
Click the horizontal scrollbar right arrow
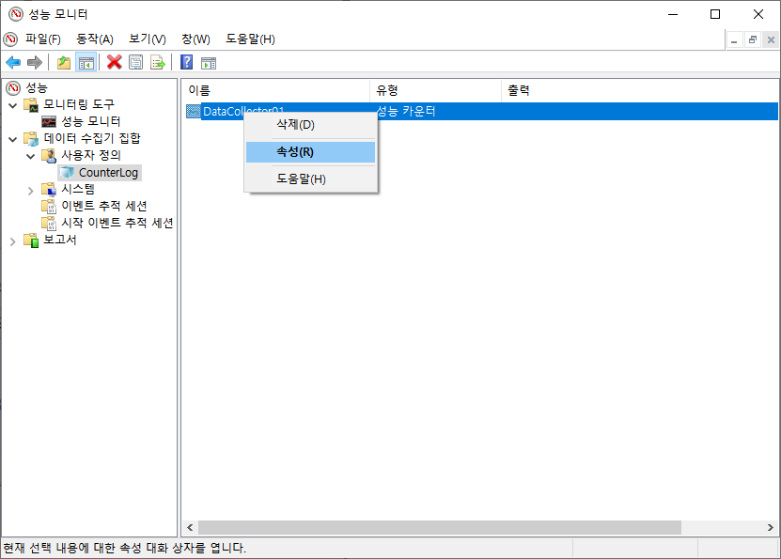[x=771, y=527]
